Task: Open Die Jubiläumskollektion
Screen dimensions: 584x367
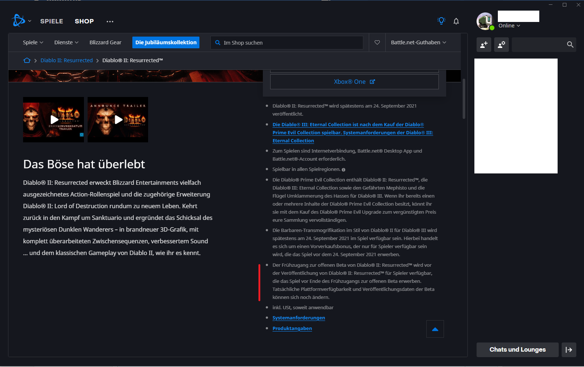Action: [x=166, y=42]
